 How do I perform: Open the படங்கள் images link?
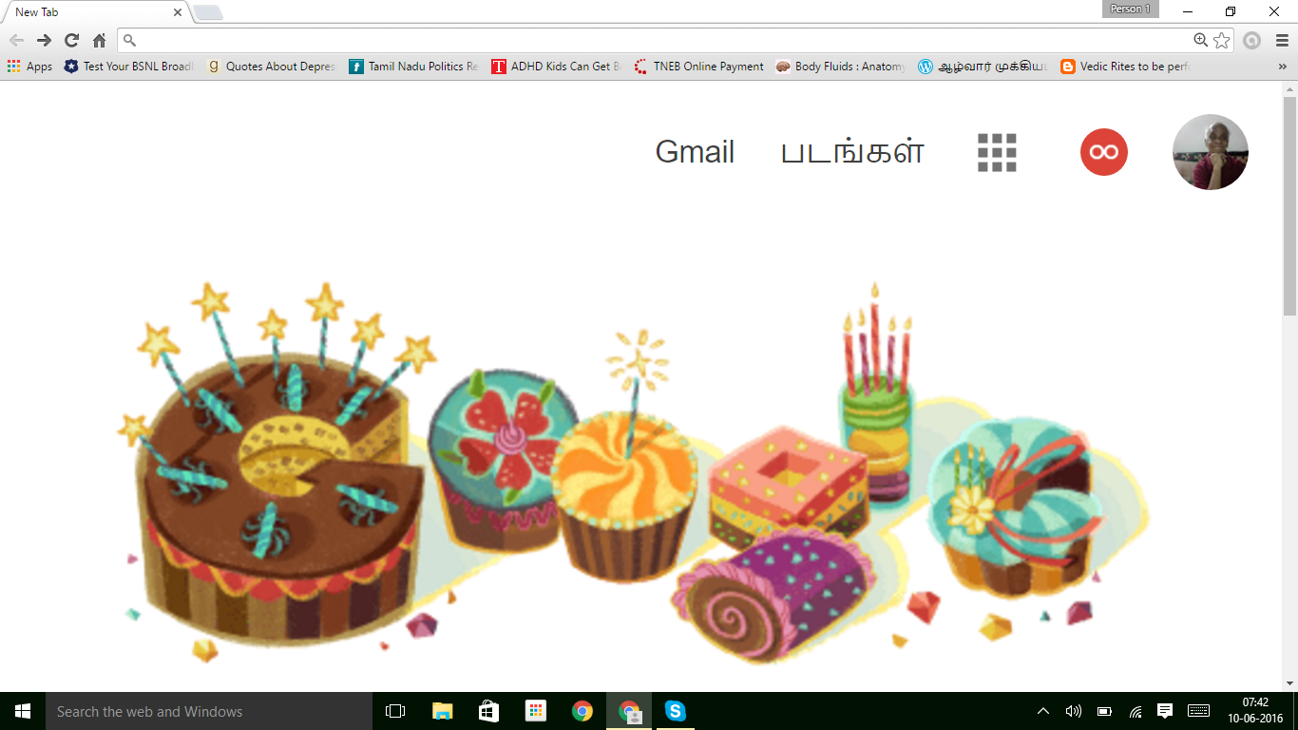[x=852, y=152]
